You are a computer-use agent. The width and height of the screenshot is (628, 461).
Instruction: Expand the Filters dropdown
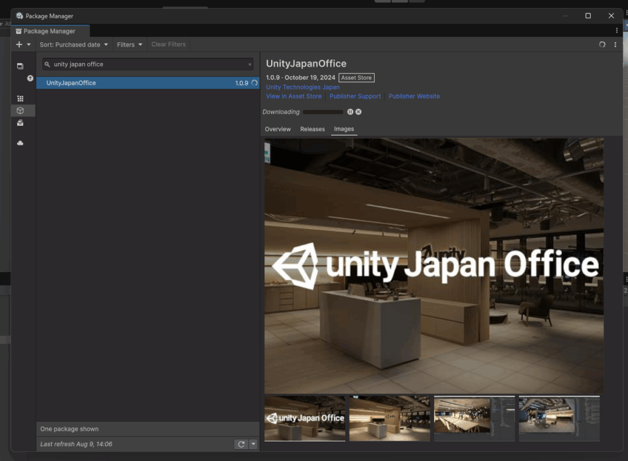pos(129,44)
